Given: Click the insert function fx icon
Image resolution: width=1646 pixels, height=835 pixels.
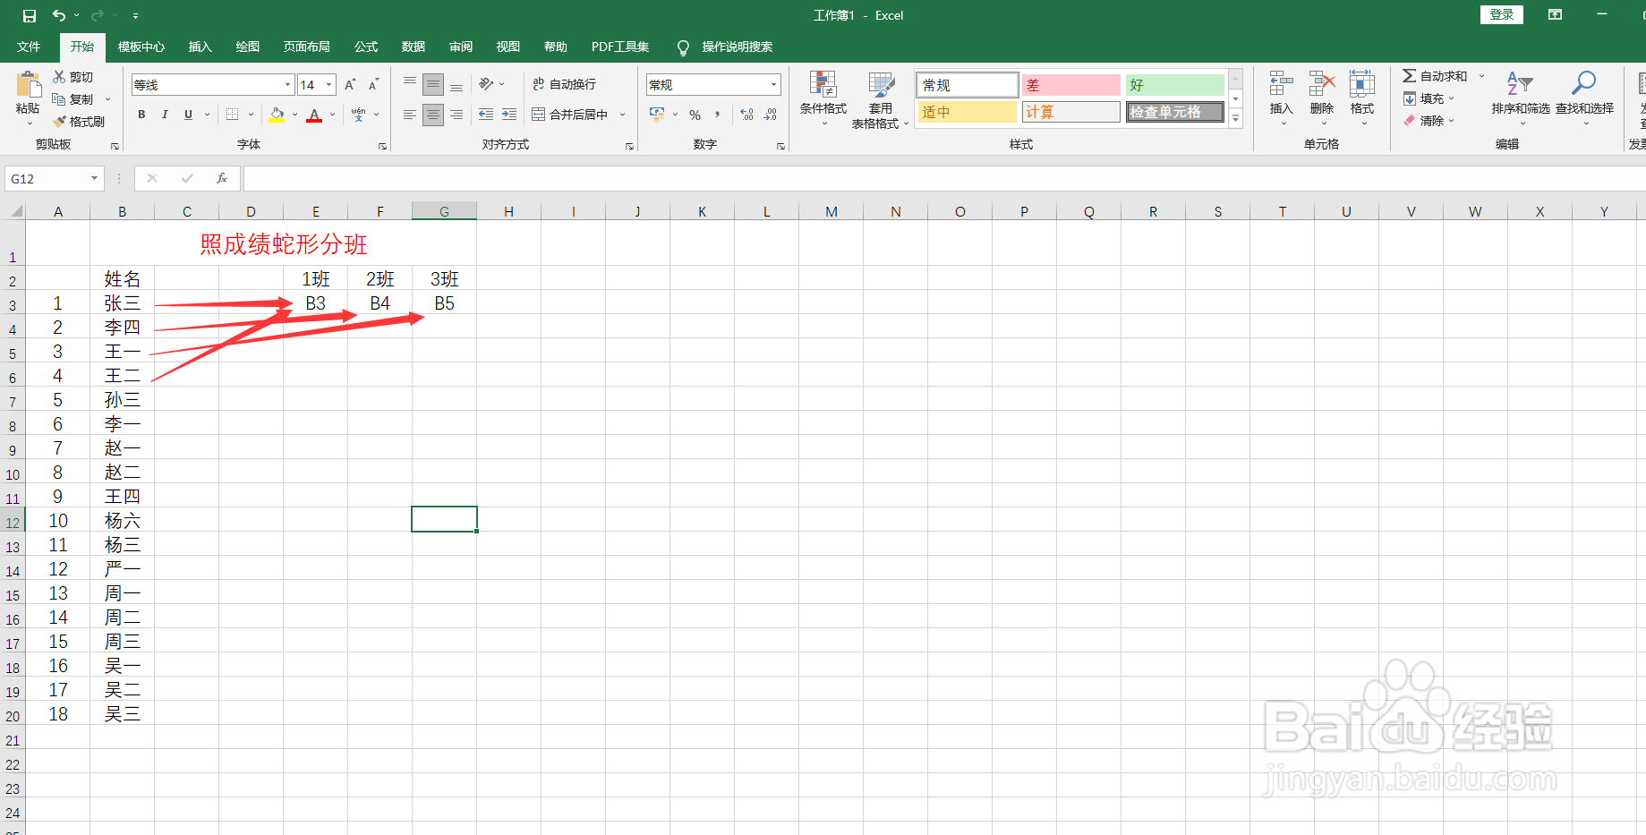Looking at the screenshot, I should pyautogui.click(x=222, y=179).
